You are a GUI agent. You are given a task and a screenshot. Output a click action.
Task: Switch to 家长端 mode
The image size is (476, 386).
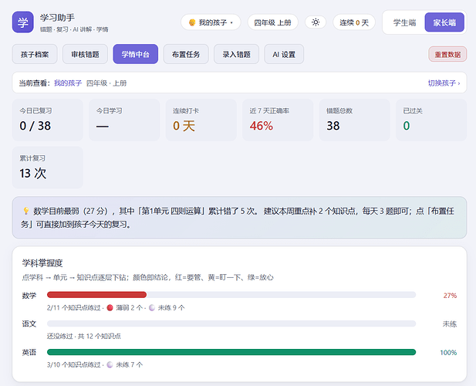coord(444,22)
